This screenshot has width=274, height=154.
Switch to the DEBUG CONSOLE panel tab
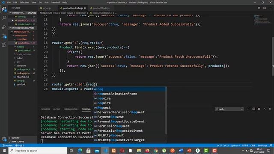71,109
